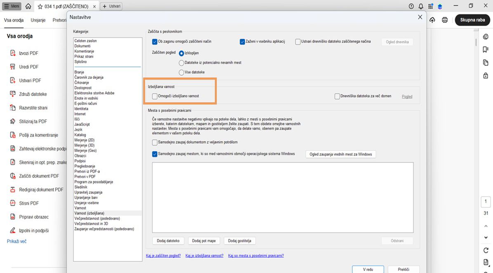Check Samodejno zaupaj dokumentom z veljavnim potrdilom
This screenshot has width=493, height=273.
coord(154,142)
